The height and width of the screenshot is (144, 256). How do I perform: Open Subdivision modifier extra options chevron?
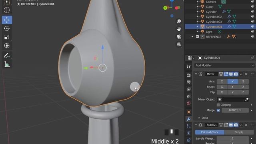[x=241, y=125]
